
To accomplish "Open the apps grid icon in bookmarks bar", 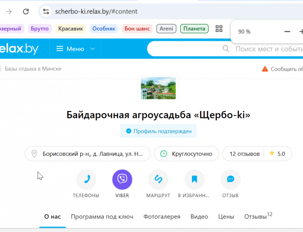I will click(x=219, y=29).
